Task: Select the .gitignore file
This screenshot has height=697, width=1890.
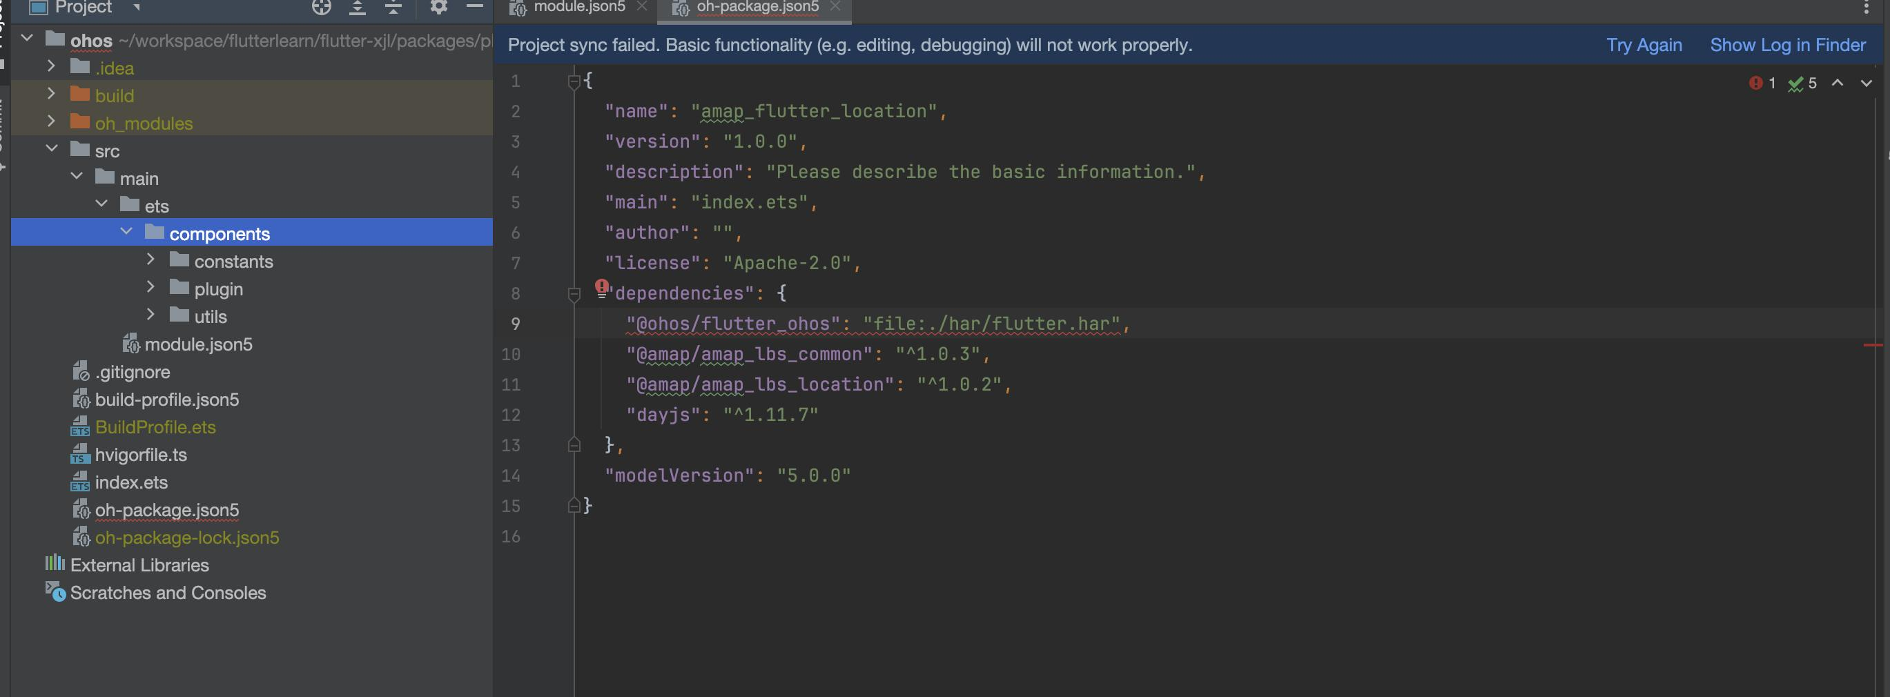Action: 132,372
